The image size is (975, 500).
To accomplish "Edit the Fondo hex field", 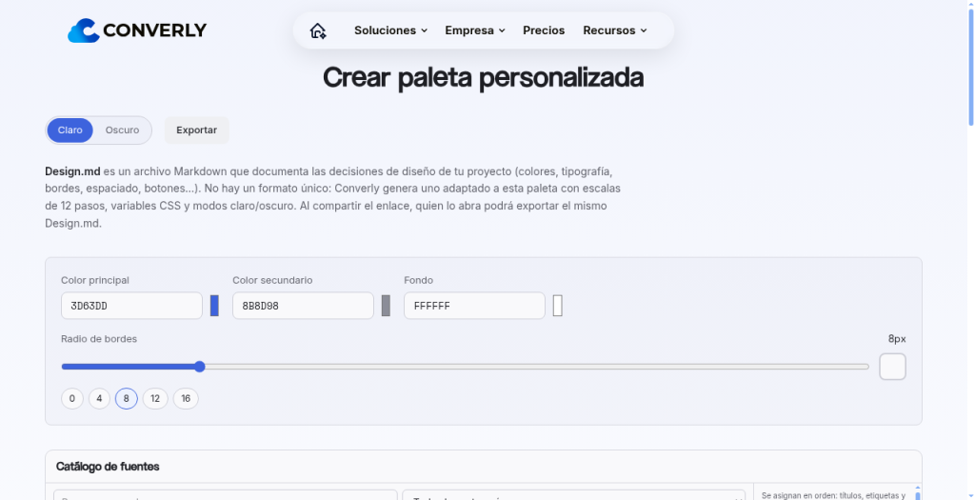I will 474,306.
